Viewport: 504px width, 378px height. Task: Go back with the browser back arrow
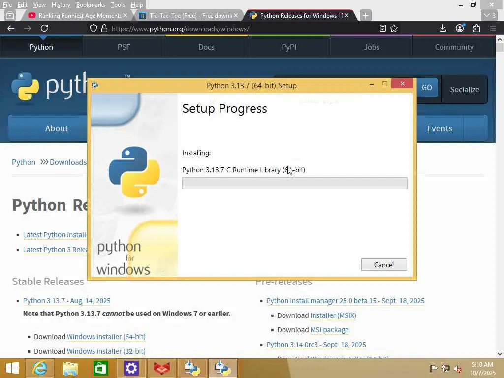tap(11, 28)
